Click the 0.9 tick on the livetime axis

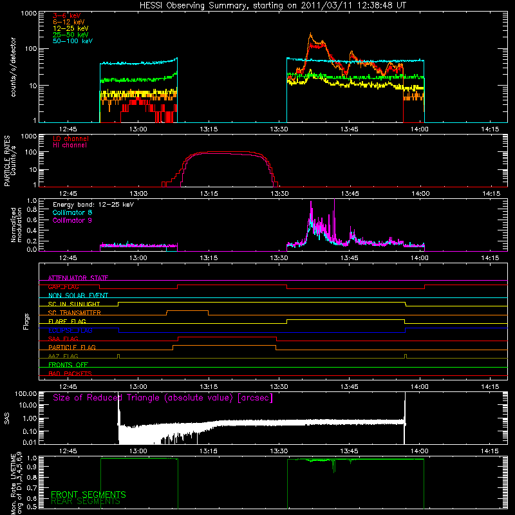(x=32, y=467)
